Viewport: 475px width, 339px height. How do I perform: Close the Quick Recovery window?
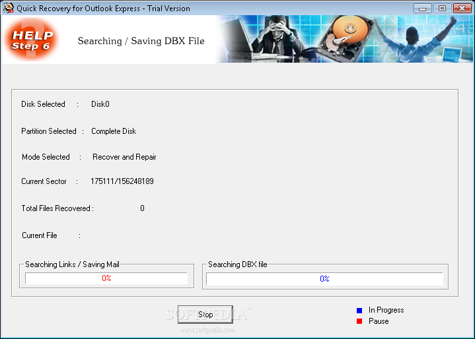coord(462,8)
